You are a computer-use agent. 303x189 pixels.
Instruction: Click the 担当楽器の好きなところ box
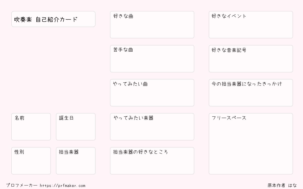152,161
